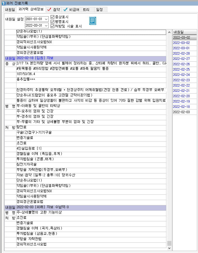
Task: Select visit date 2022-02-18 in list
Action: tap(181, 106)
